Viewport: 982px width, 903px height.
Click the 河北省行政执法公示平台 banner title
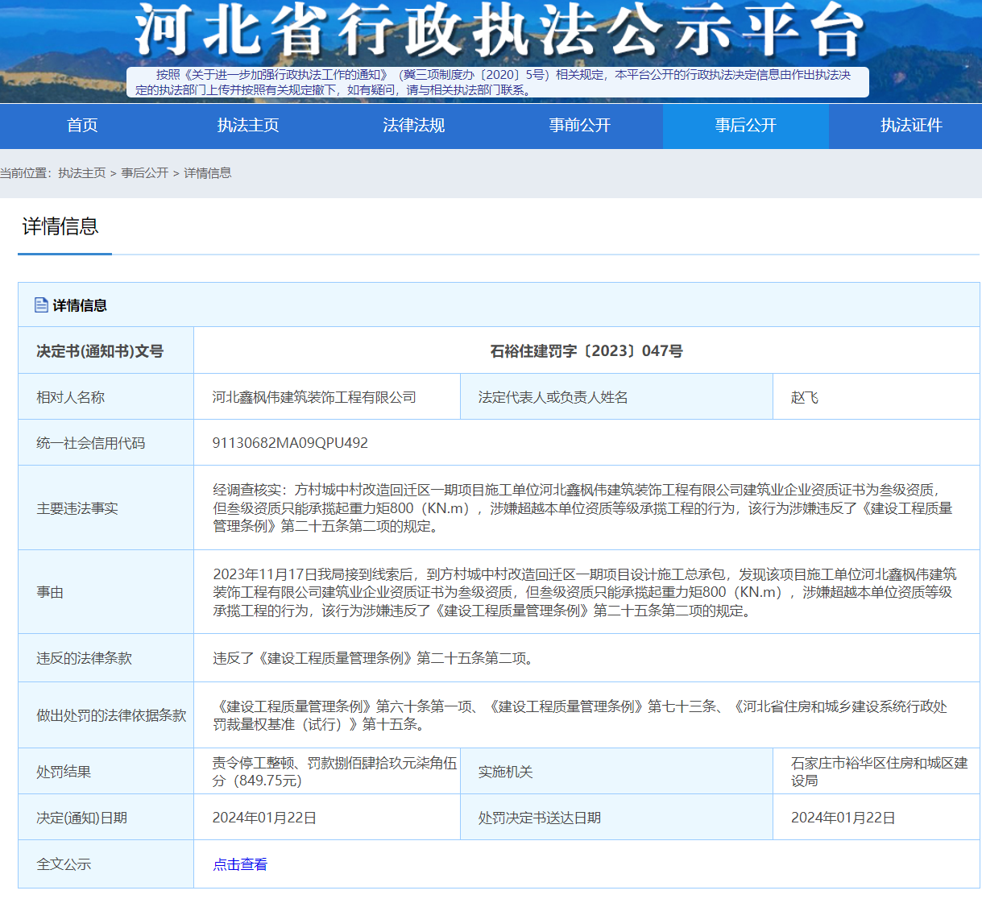498,32
